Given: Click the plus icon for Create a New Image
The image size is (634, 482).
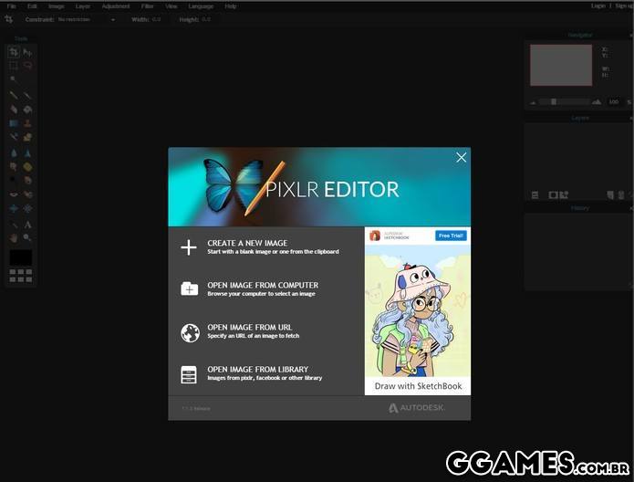Looking at the screenshot, I should point(189,247).
